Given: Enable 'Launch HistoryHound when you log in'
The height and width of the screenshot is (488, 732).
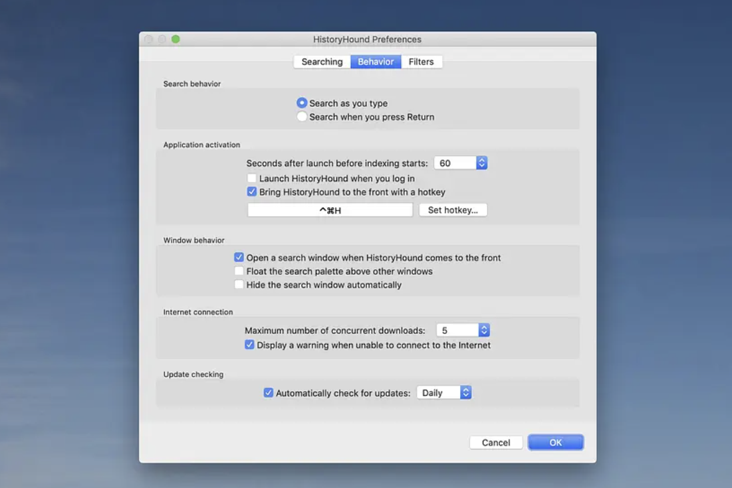Looking at the screenshot, I should [x=251, y=178].
